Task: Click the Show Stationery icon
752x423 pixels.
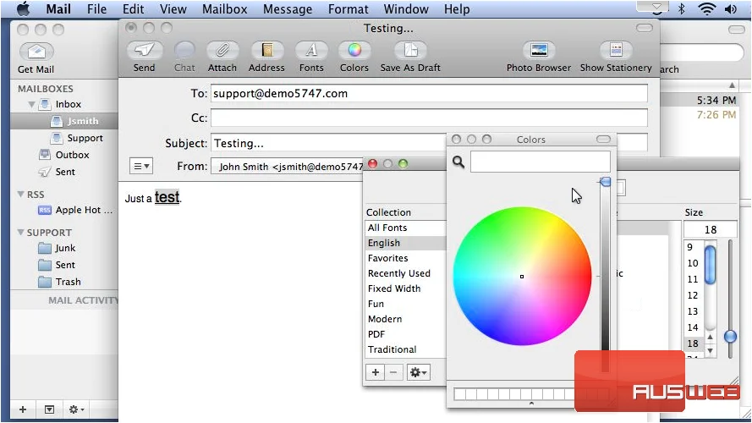Action: [617, 51]
